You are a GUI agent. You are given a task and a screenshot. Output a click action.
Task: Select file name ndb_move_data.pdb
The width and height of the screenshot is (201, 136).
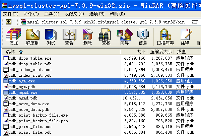[29, 110]
